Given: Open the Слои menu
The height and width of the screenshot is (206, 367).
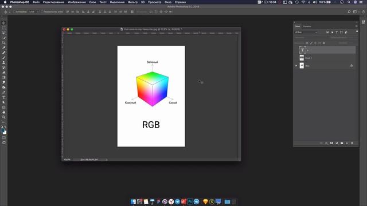Looking at the screenshot, I should [x=92, y=2].
